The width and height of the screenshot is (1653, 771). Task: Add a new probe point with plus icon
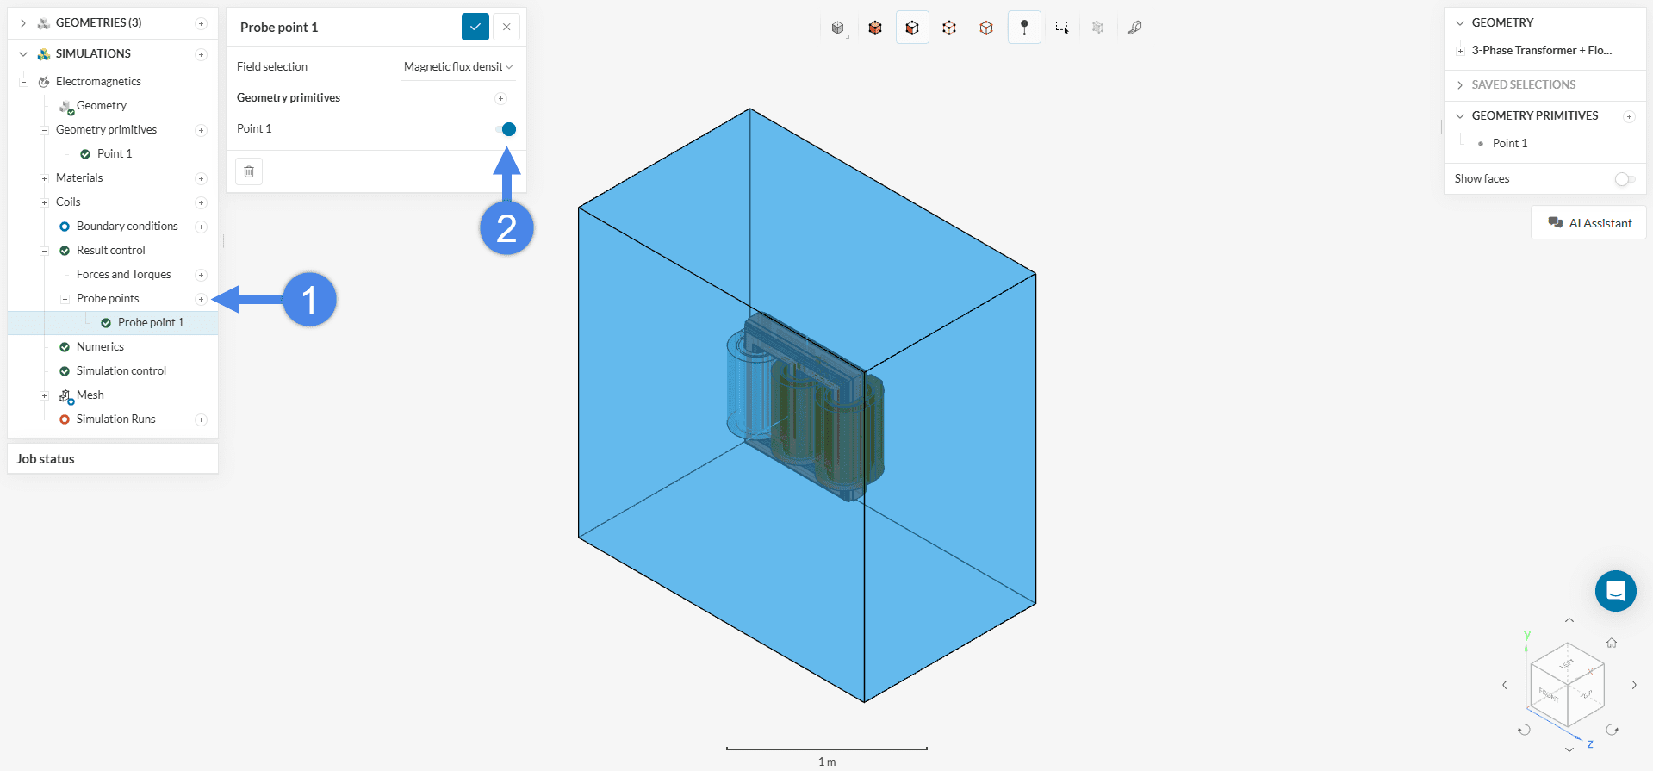pyautogui.click(x=201, y=299)
